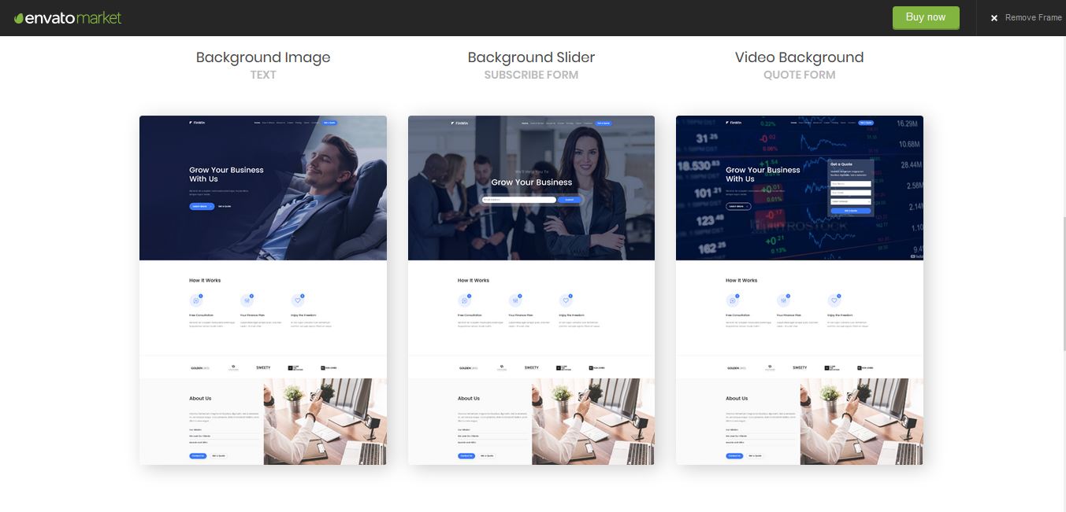Click the X icon beside Remove Frame
This screenshot has height=512, width=1066.
point(994,18)
